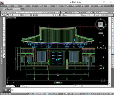Select the Rectangle tool in draw toolbar

[4, 27]
